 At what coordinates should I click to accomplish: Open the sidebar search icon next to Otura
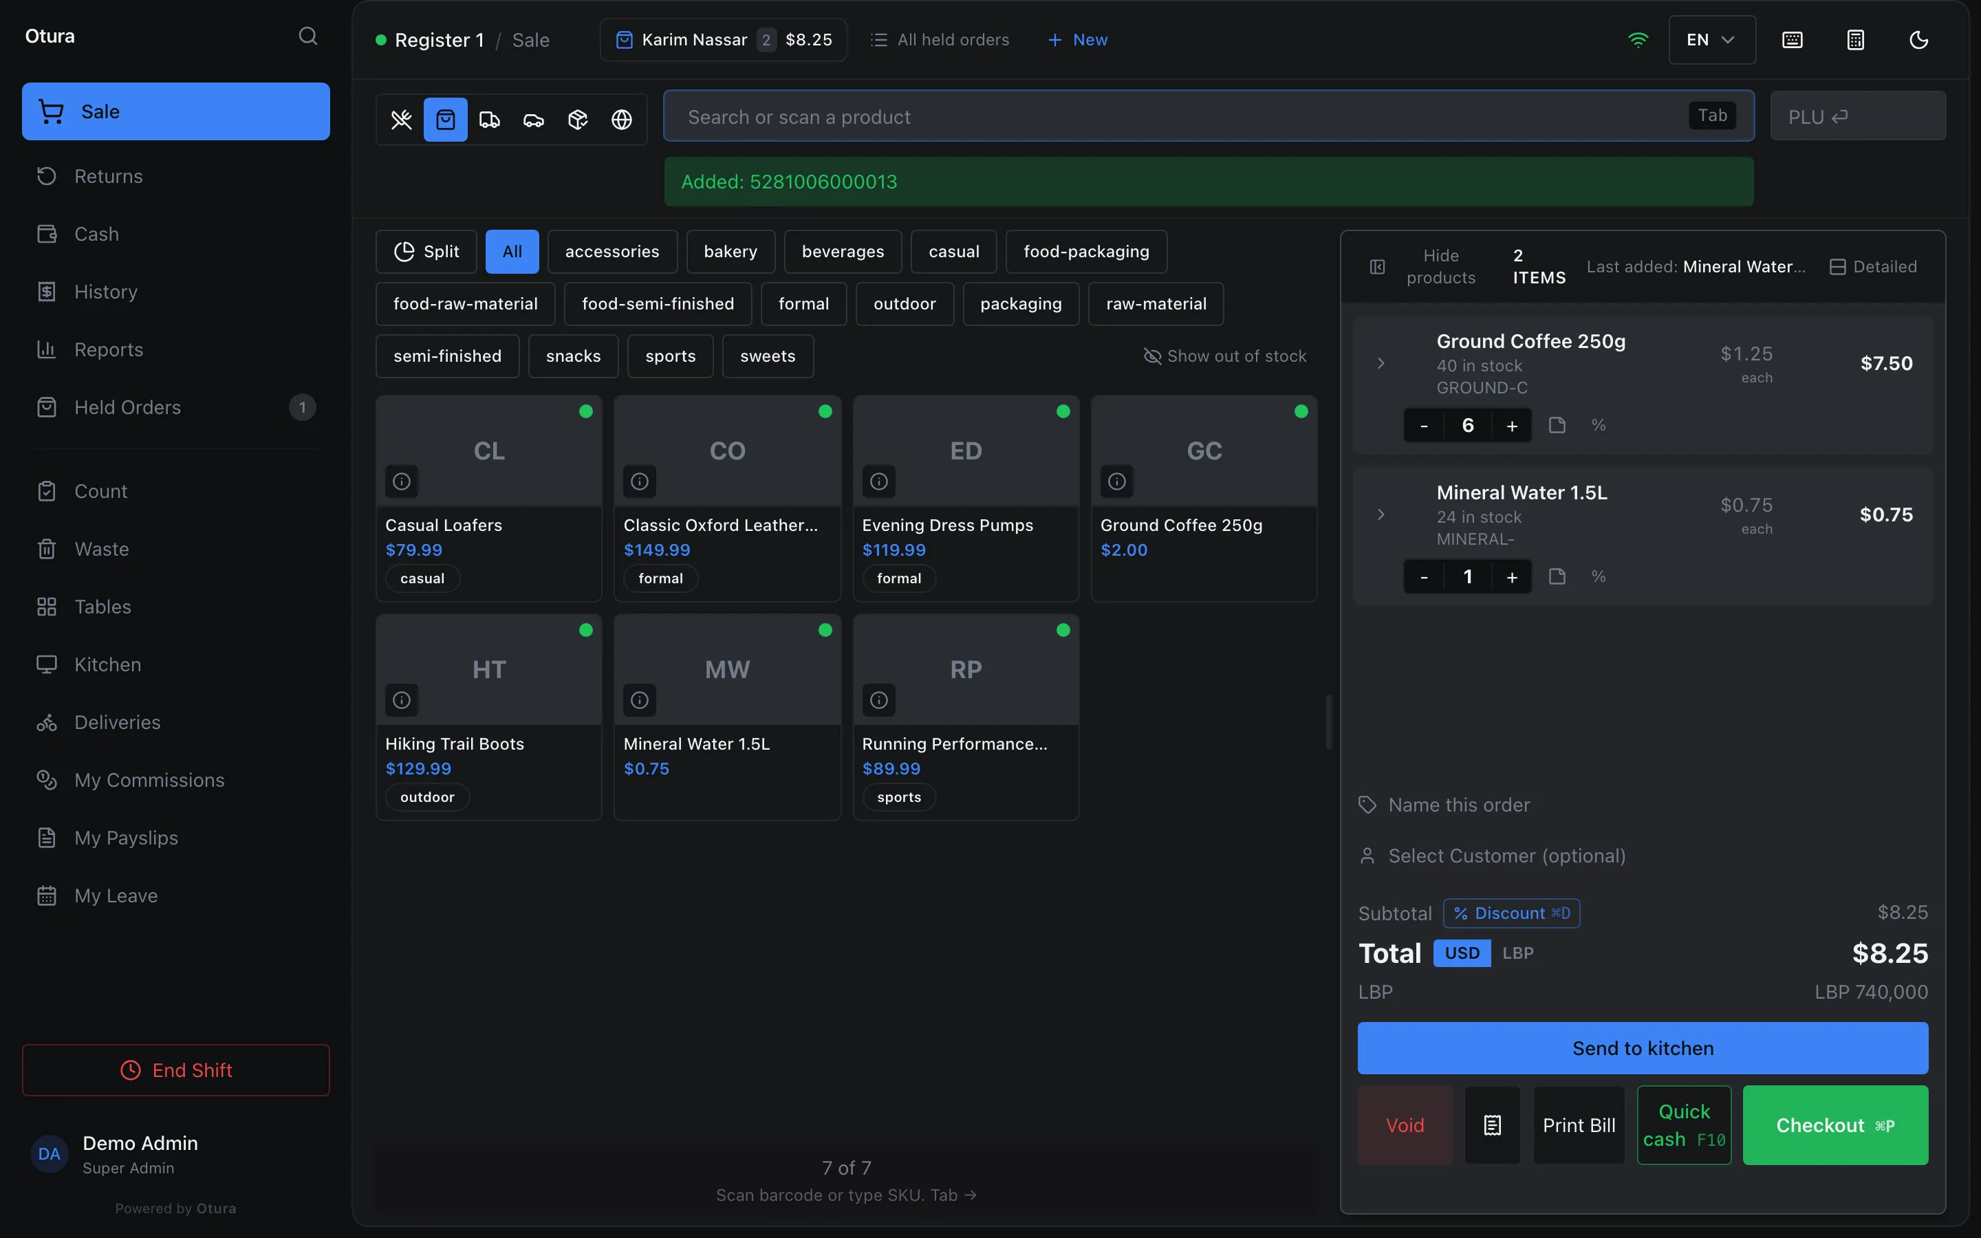pos(307,36)
